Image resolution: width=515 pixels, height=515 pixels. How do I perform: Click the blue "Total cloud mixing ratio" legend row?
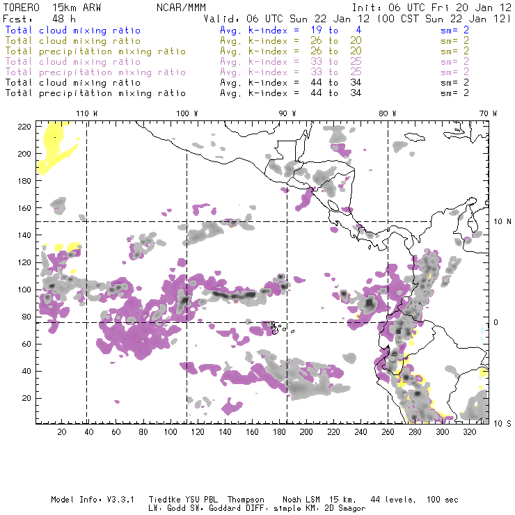click(x=73, y=30)
